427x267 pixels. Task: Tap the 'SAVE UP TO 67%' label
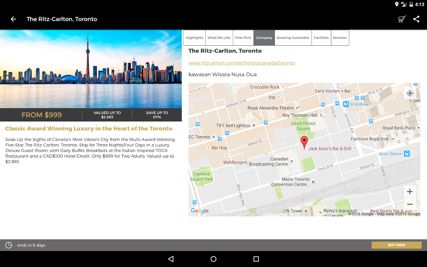coord(157,115)
